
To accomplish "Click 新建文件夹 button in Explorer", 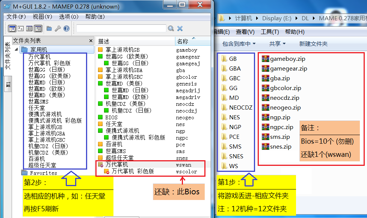I will pos(313,44).
